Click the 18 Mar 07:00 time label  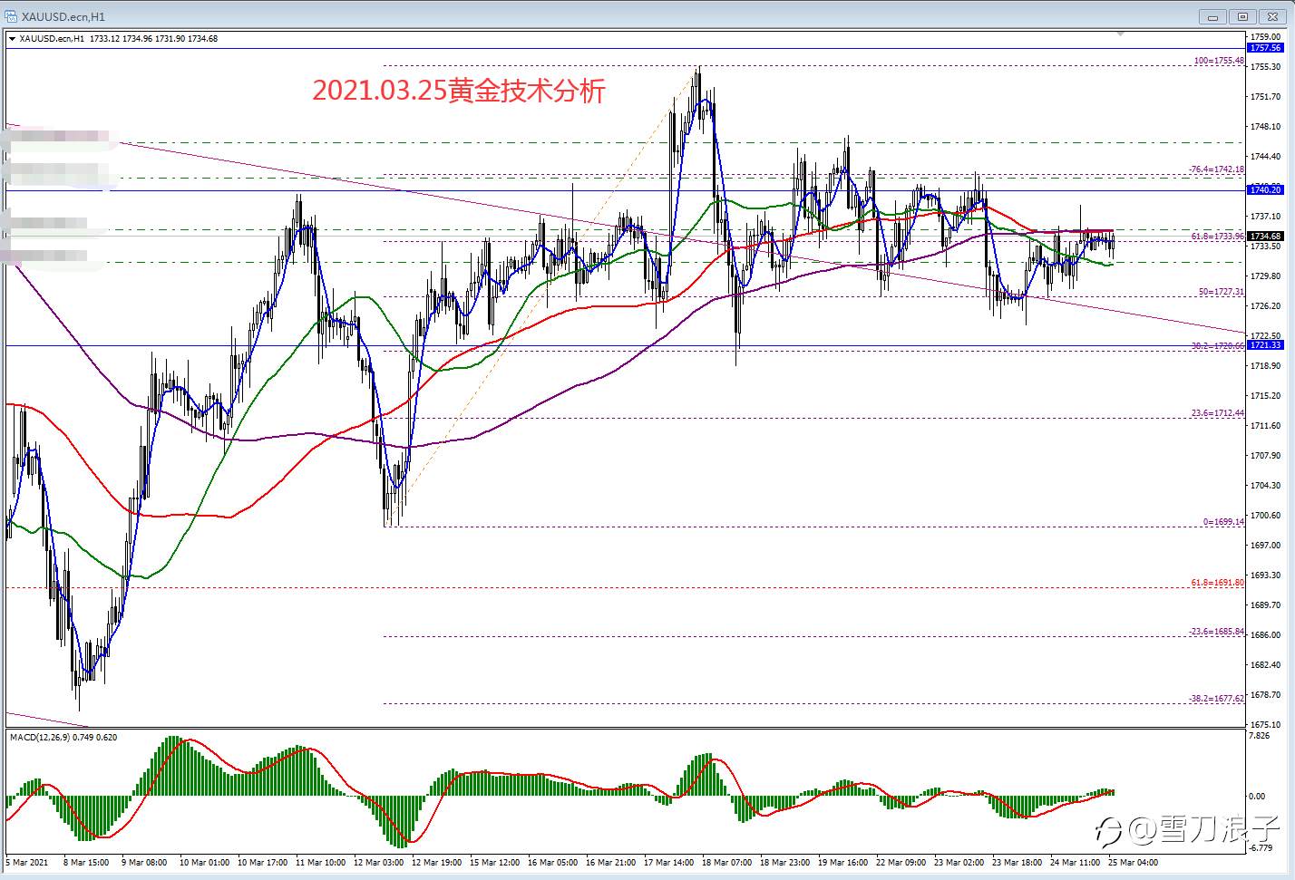point(726,862)
